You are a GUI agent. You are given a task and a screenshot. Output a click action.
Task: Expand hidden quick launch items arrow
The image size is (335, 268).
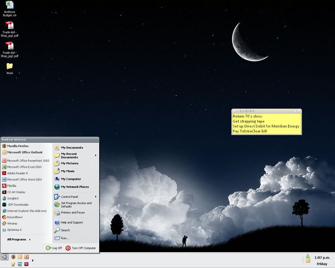33,260
